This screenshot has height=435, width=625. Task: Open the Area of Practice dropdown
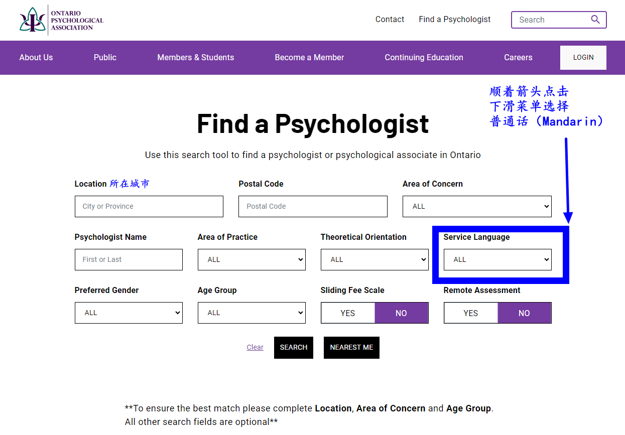point(251,259)
